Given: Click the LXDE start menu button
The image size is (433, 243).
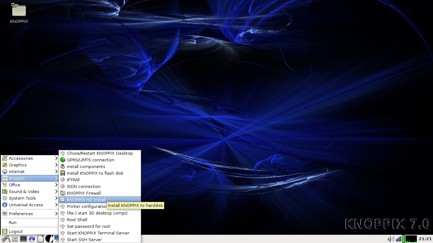Looking at the screenshot, I should coord(6,239).
